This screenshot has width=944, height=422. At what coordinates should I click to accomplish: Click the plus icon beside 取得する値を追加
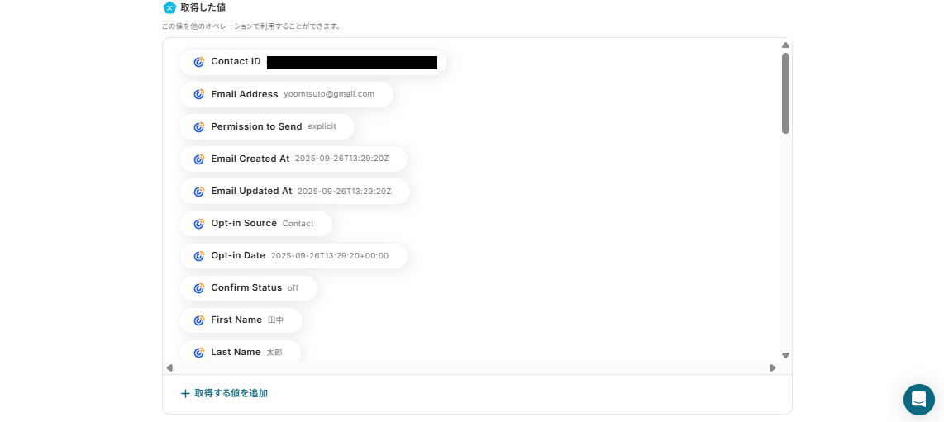tap(185, 394)
